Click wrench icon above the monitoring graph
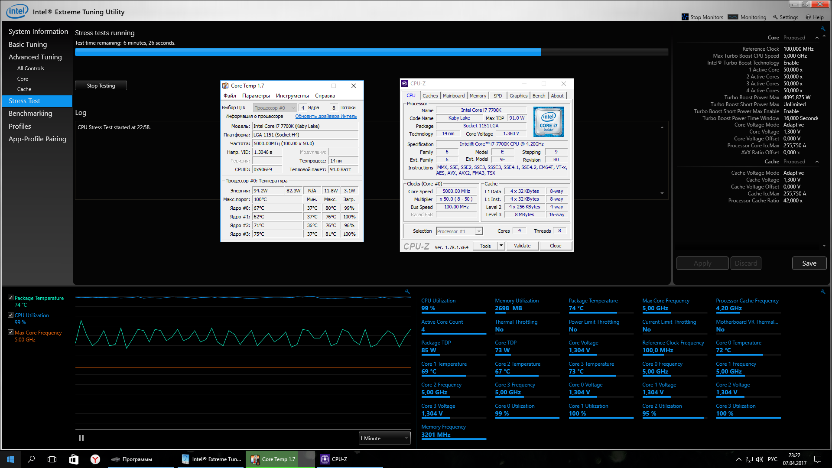 coord(407,292)
